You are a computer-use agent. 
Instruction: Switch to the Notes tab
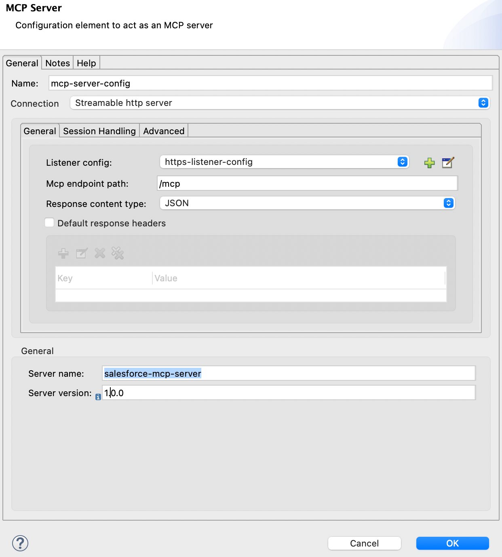coord(57,63)
